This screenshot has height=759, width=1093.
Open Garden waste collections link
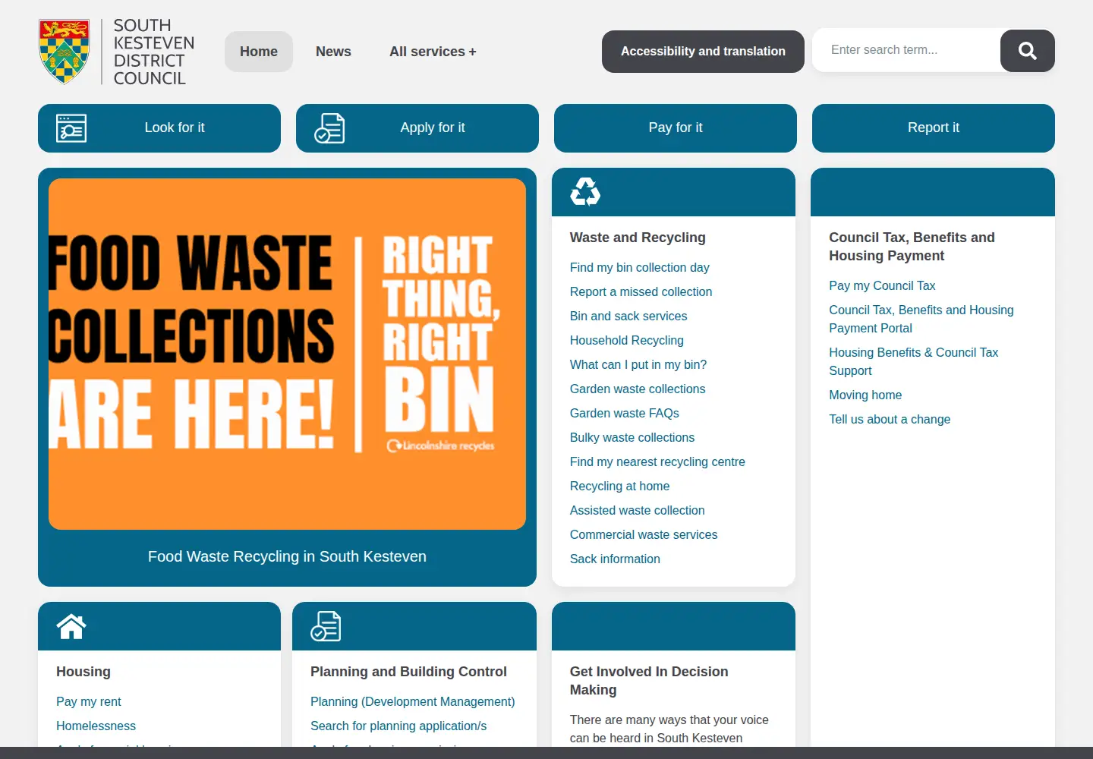(x=638, y=389)
